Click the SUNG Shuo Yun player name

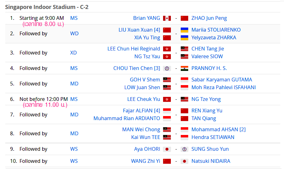tap(210, 149)
